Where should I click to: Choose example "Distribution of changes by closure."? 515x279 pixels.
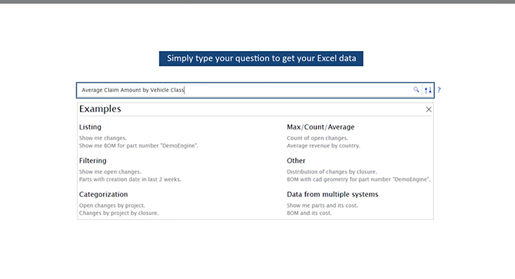click(x=332, y=172)
